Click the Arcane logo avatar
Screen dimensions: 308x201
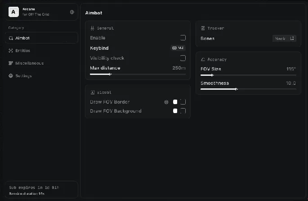coord(13,12)
